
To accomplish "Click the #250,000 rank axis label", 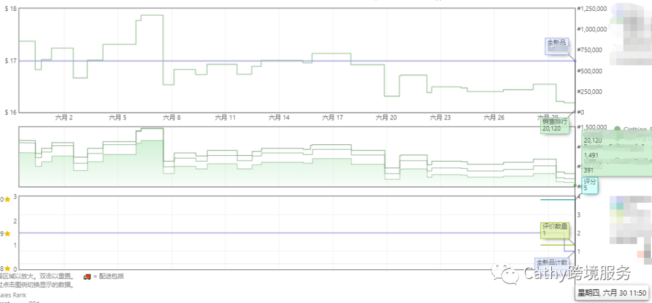I will coord(590,91).
